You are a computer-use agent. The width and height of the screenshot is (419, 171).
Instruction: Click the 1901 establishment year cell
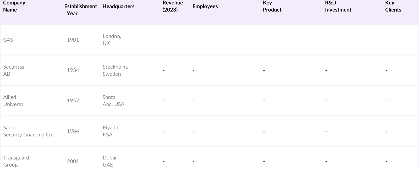point(73,40)
